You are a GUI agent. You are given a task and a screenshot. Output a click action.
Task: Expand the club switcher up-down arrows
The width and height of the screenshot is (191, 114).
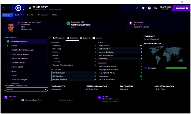pos(23,8)
